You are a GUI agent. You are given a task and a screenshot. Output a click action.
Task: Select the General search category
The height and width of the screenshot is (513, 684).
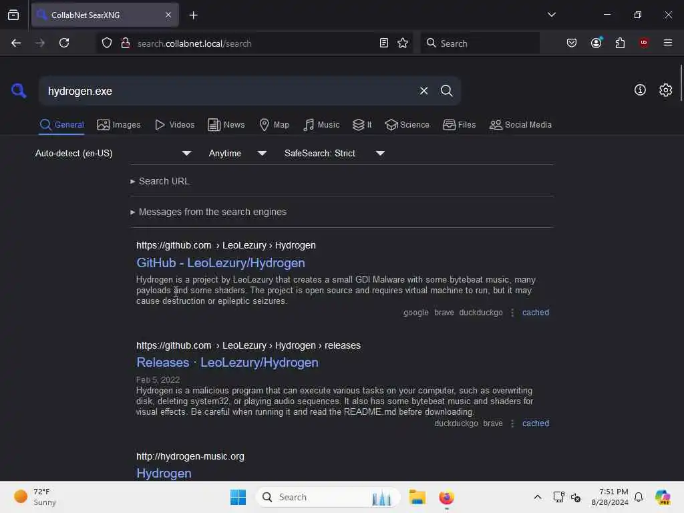61,125
